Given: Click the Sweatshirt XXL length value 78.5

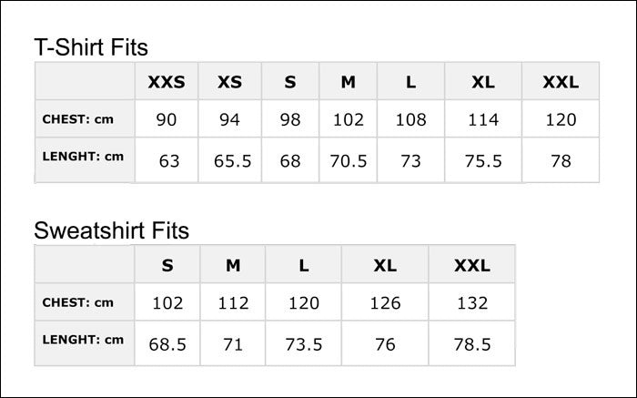Looking at the screenshot, I should [471, 345].
